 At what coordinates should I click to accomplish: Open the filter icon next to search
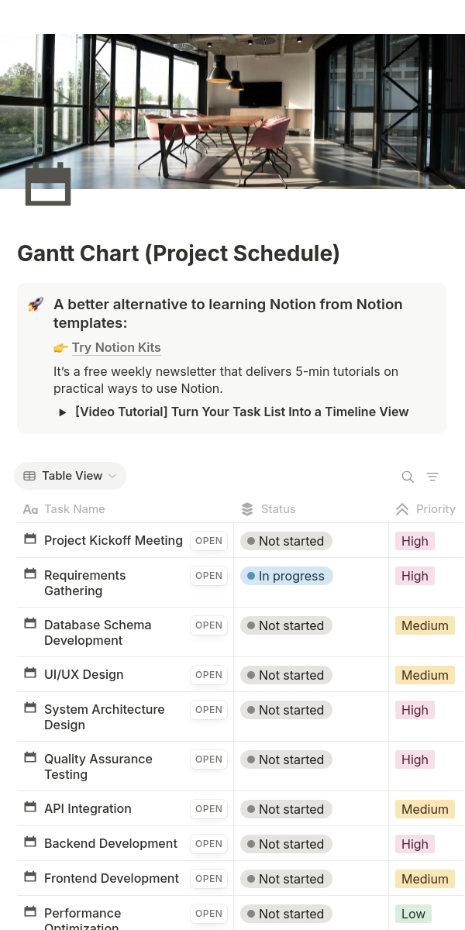[432, 477]
